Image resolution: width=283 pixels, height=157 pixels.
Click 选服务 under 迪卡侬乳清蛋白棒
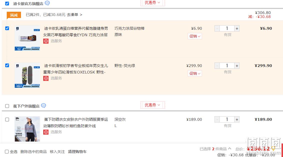click(x=56, y=41)
